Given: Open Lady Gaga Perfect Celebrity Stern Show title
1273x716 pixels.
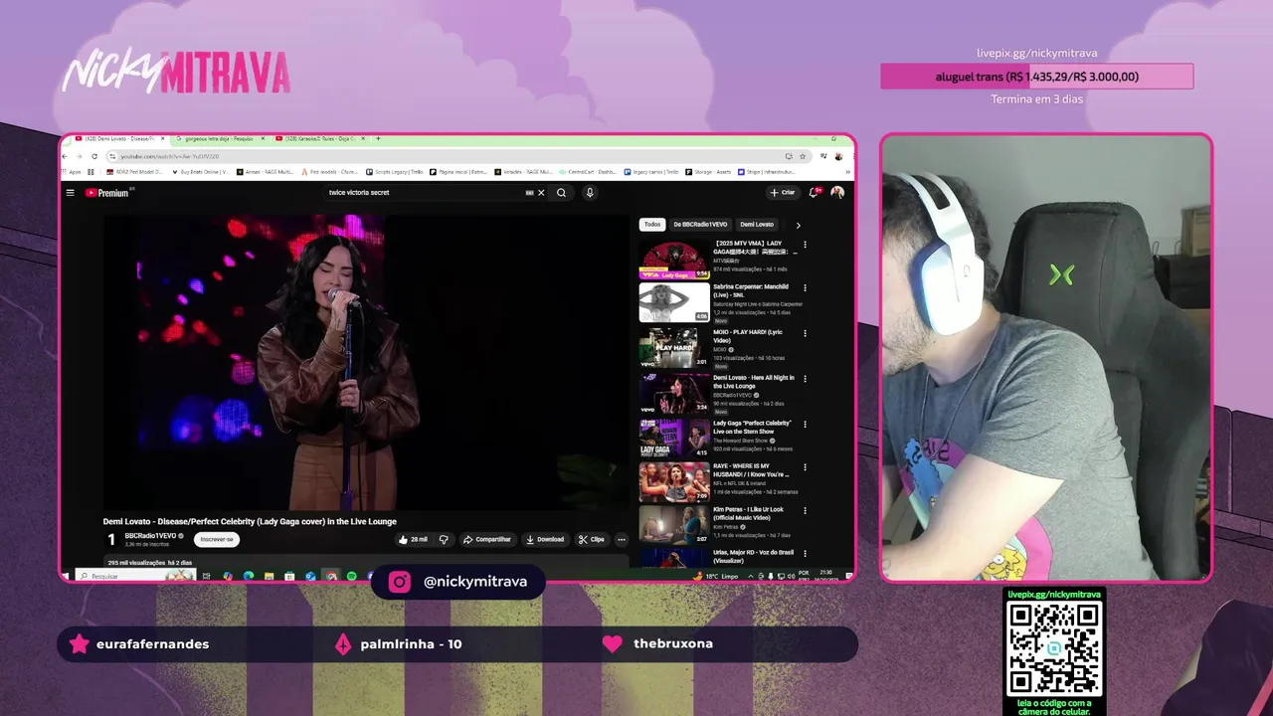Looking at the screenshot, I should click(x=754, y=427).
